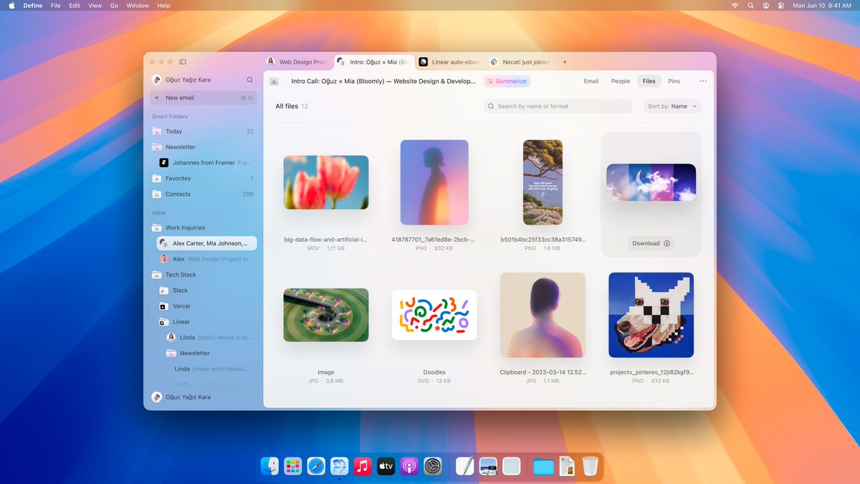Switch to the Necati just joined tab
This screenshot has height=484, width=860.
coord(520,62)
